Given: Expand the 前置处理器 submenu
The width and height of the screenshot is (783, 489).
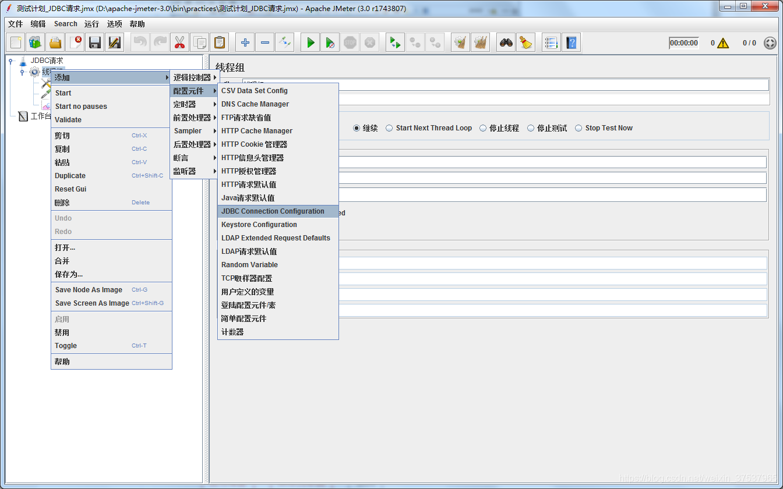Looking at the screenshot, I should coord(195,118).
